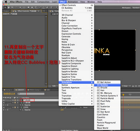
Task: Toggle keyframe diamond on layer 3 Opacity
Action: [6, 110]
